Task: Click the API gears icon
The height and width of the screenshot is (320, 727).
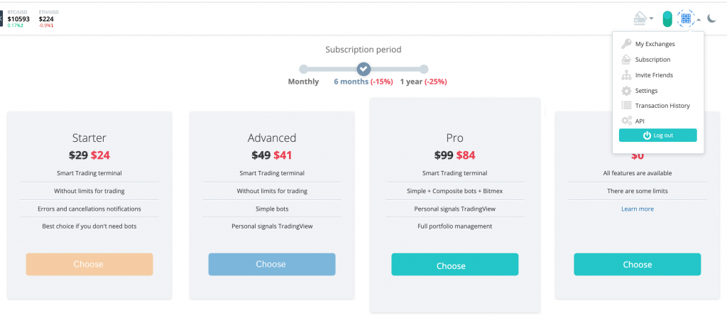Action: click(x=626, y=121)
